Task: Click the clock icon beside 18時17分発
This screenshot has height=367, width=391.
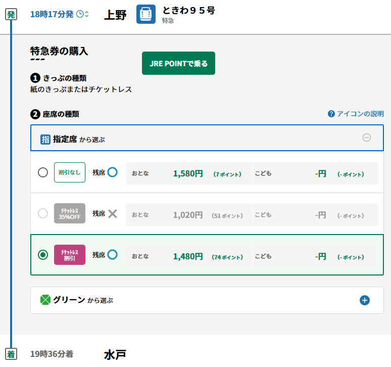Action: pyautogui.click(x=80, y=14)
